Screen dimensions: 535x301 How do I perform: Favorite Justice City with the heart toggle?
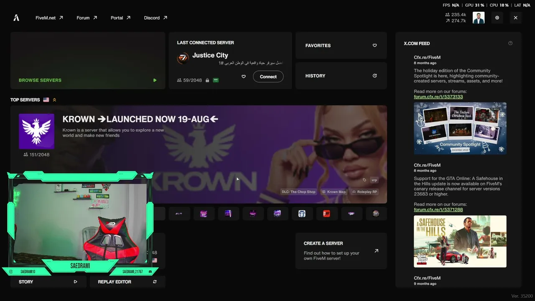coord(244,77)
